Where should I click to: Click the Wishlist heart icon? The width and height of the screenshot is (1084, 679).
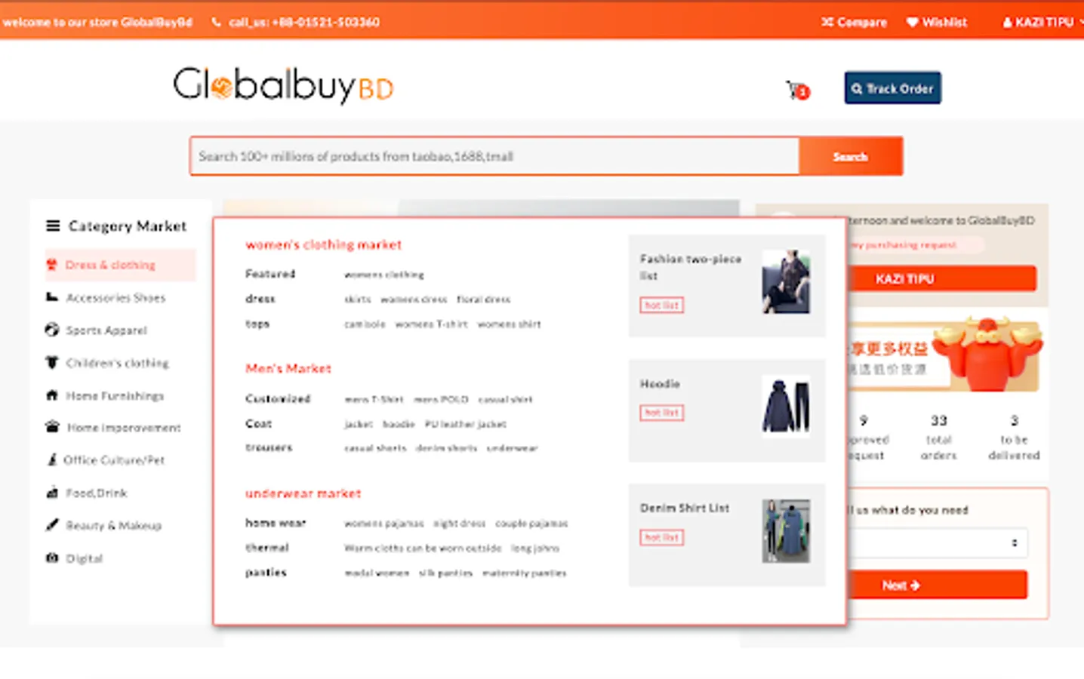point(912,22)
